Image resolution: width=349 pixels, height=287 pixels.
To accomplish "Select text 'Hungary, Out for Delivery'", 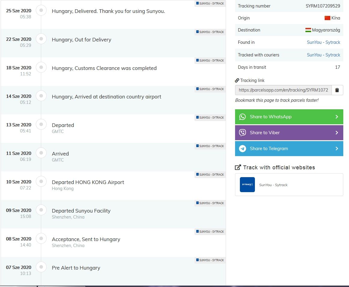I will pyautogui.click(x=81, y=40).
